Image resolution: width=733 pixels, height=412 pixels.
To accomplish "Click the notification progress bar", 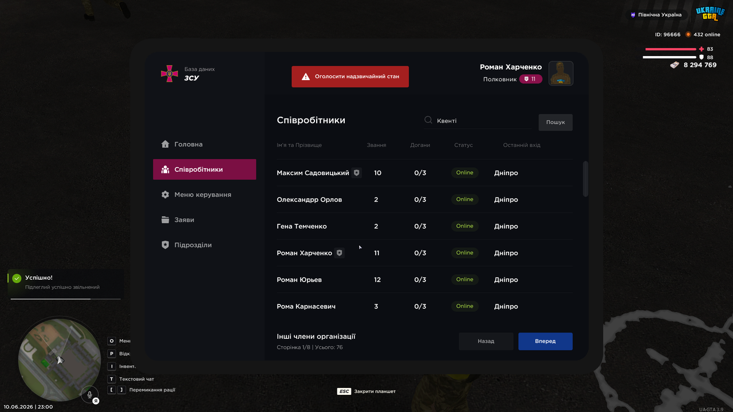I will [65, 299].
